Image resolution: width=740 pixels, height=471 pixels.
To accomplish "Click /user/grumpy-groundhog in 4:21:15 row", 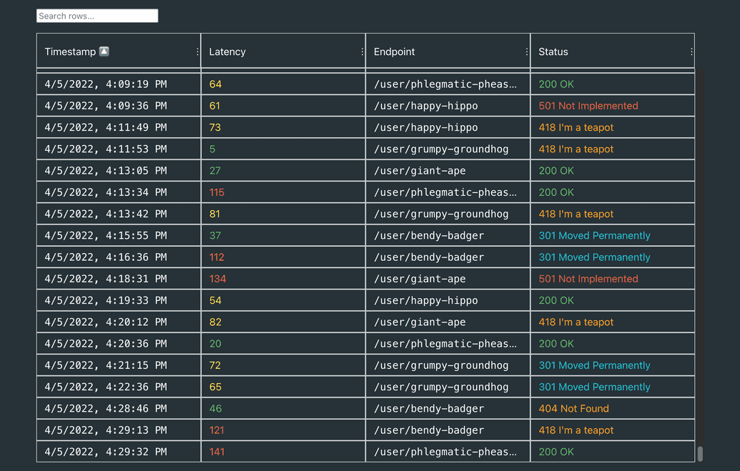I will pyautogui.click(x=441, y=365).
